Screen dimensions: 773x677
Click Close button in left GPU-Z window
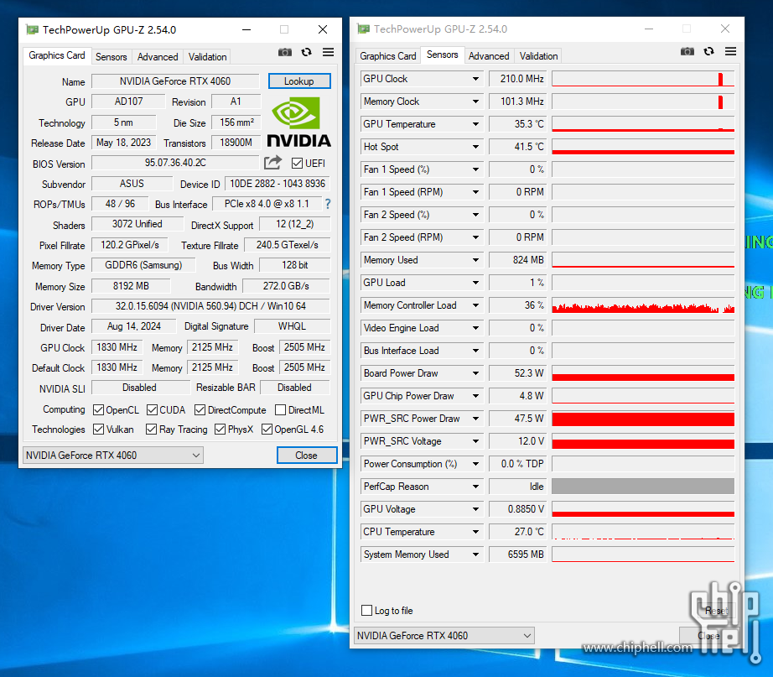(x=307, y=455)
